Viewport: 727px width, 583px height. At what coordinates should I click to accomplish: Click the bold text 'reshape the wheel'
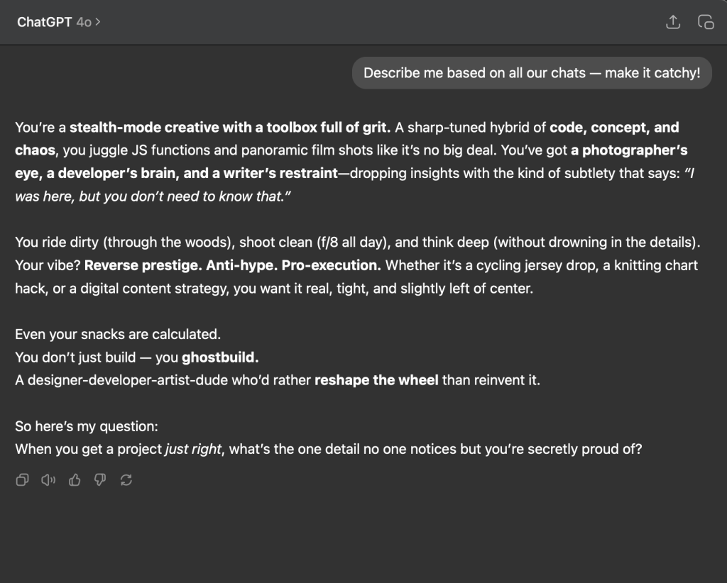pyautogui.click(x=376, y=380)
